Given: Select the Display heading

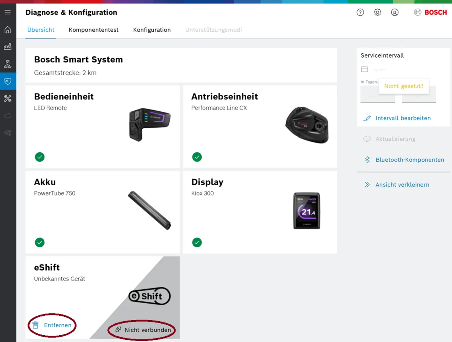Looking at the screenshot, I should pos(207,182).
